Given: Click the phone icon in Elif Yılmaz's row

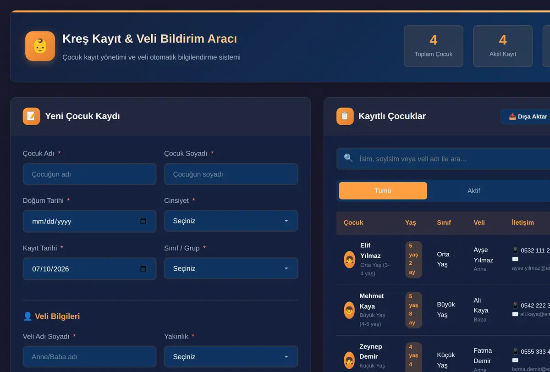Looking at the screenshot, I should coord(515,250).
